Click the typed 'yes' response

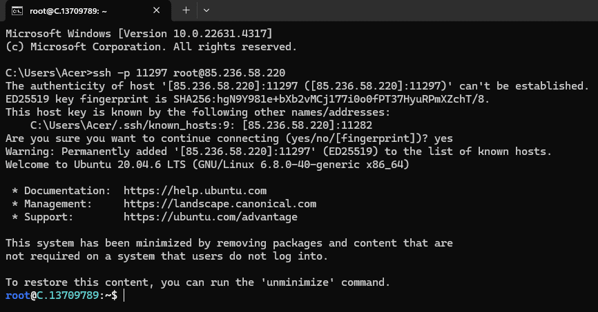pos(443,138)
